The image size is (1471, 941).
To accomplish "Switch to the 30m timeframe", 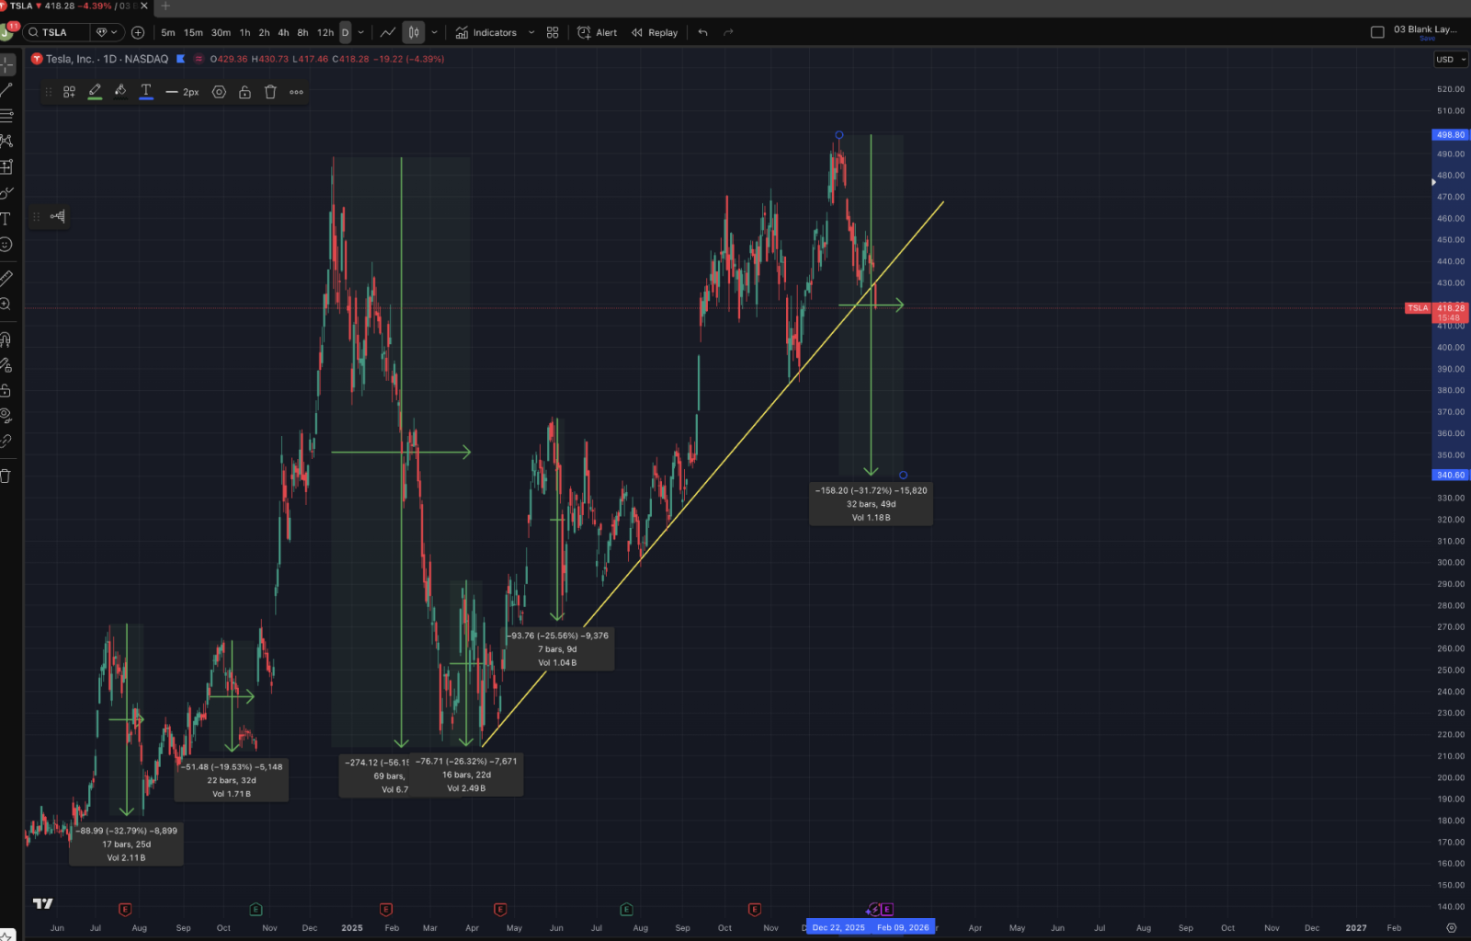I will 221,32.
